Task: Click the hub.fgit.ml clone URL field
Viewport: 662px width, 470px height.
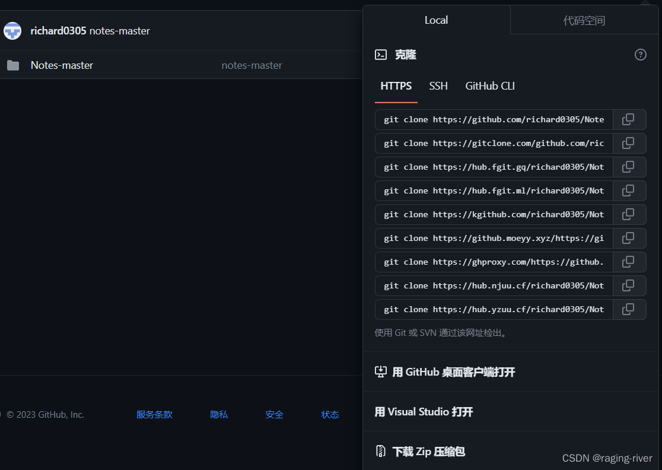Action: [x=494, y=190]
